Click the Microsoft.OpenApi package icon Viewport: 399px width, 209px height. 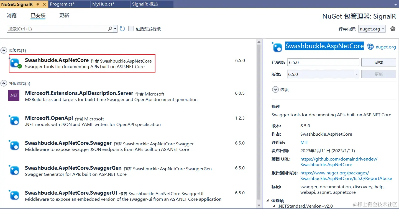14,121
